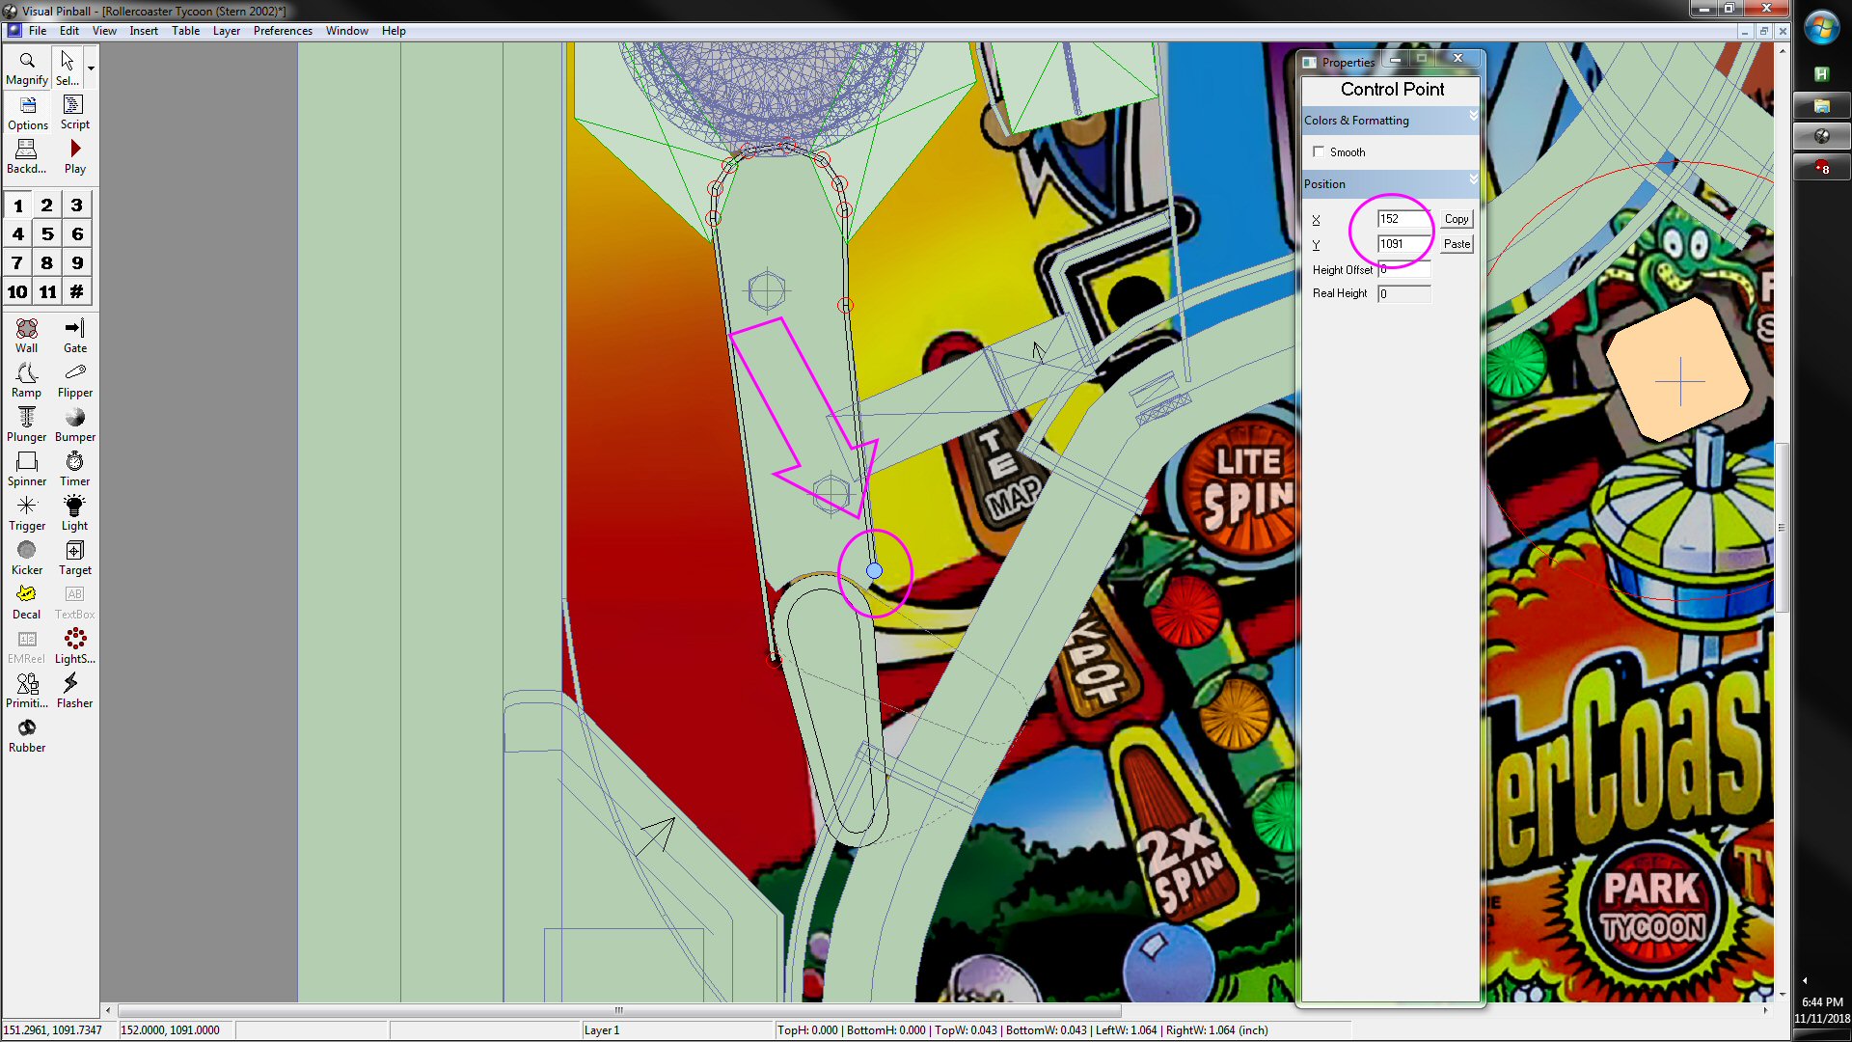Collapse the Position section
The image size is (1852, 1042).
[x=1473, y=180]
